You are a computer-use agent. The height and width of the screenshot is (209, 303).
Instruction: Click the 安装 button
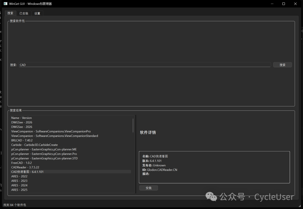pos(148,188)
